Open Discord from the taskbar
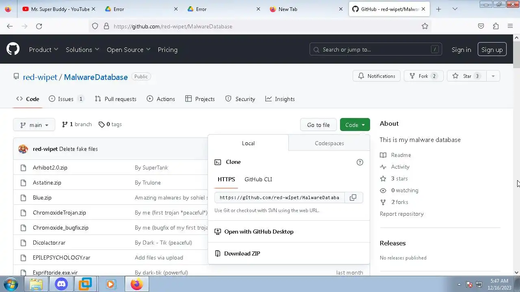 (x=61, y=284)
